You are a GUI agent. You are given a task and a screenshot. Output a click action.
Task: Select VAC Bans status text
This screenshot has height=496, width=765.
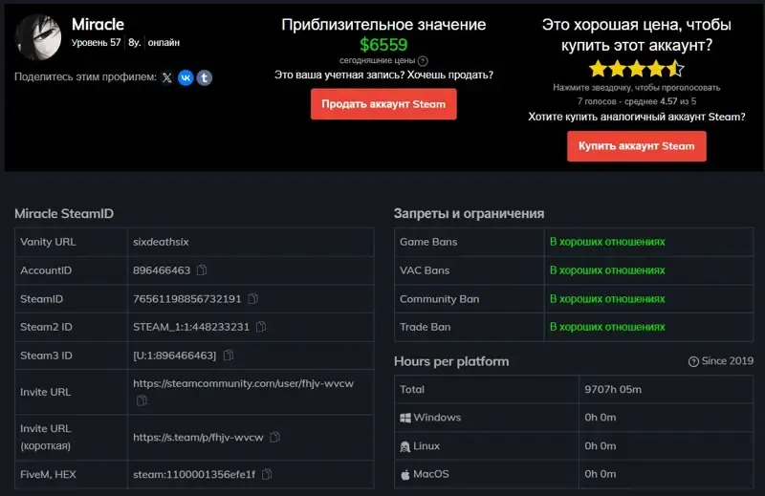(x=607, y=270)
